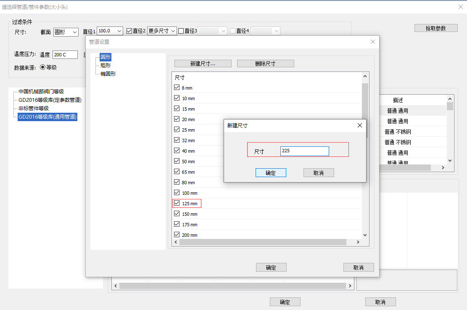Select 圆形 in the shape tree

click(x=106, y=57)
